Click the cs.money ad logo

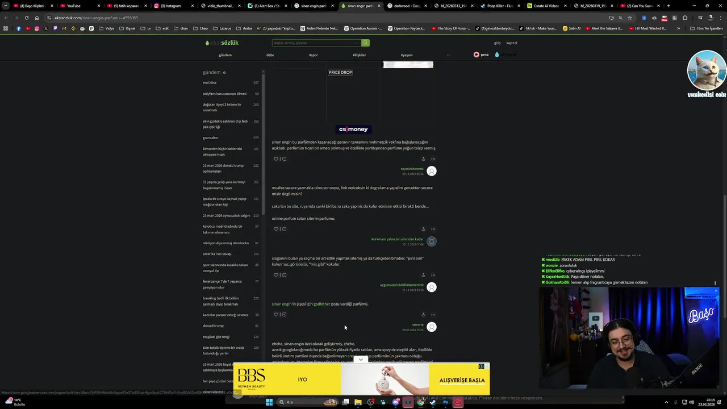(353, 129)
